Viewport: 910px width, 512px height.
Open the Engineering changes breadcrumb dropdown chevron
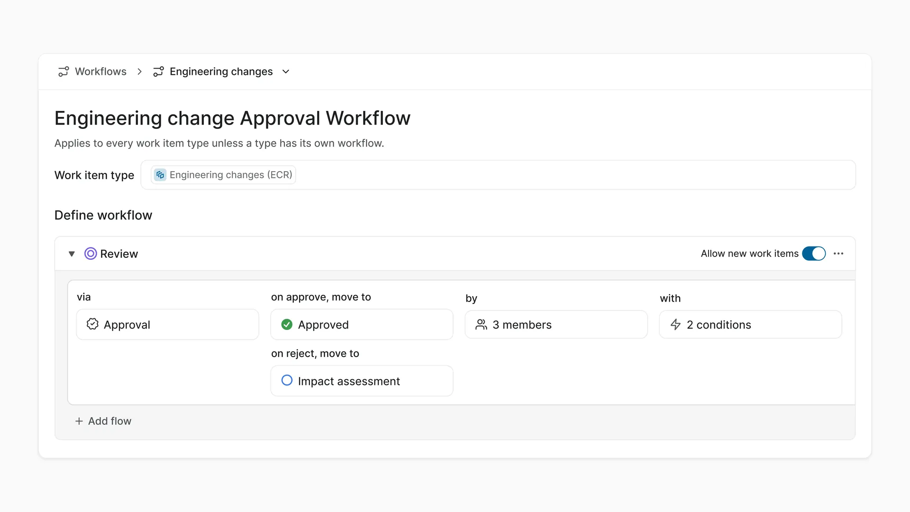pyautogui.click(x=286, y=72)
